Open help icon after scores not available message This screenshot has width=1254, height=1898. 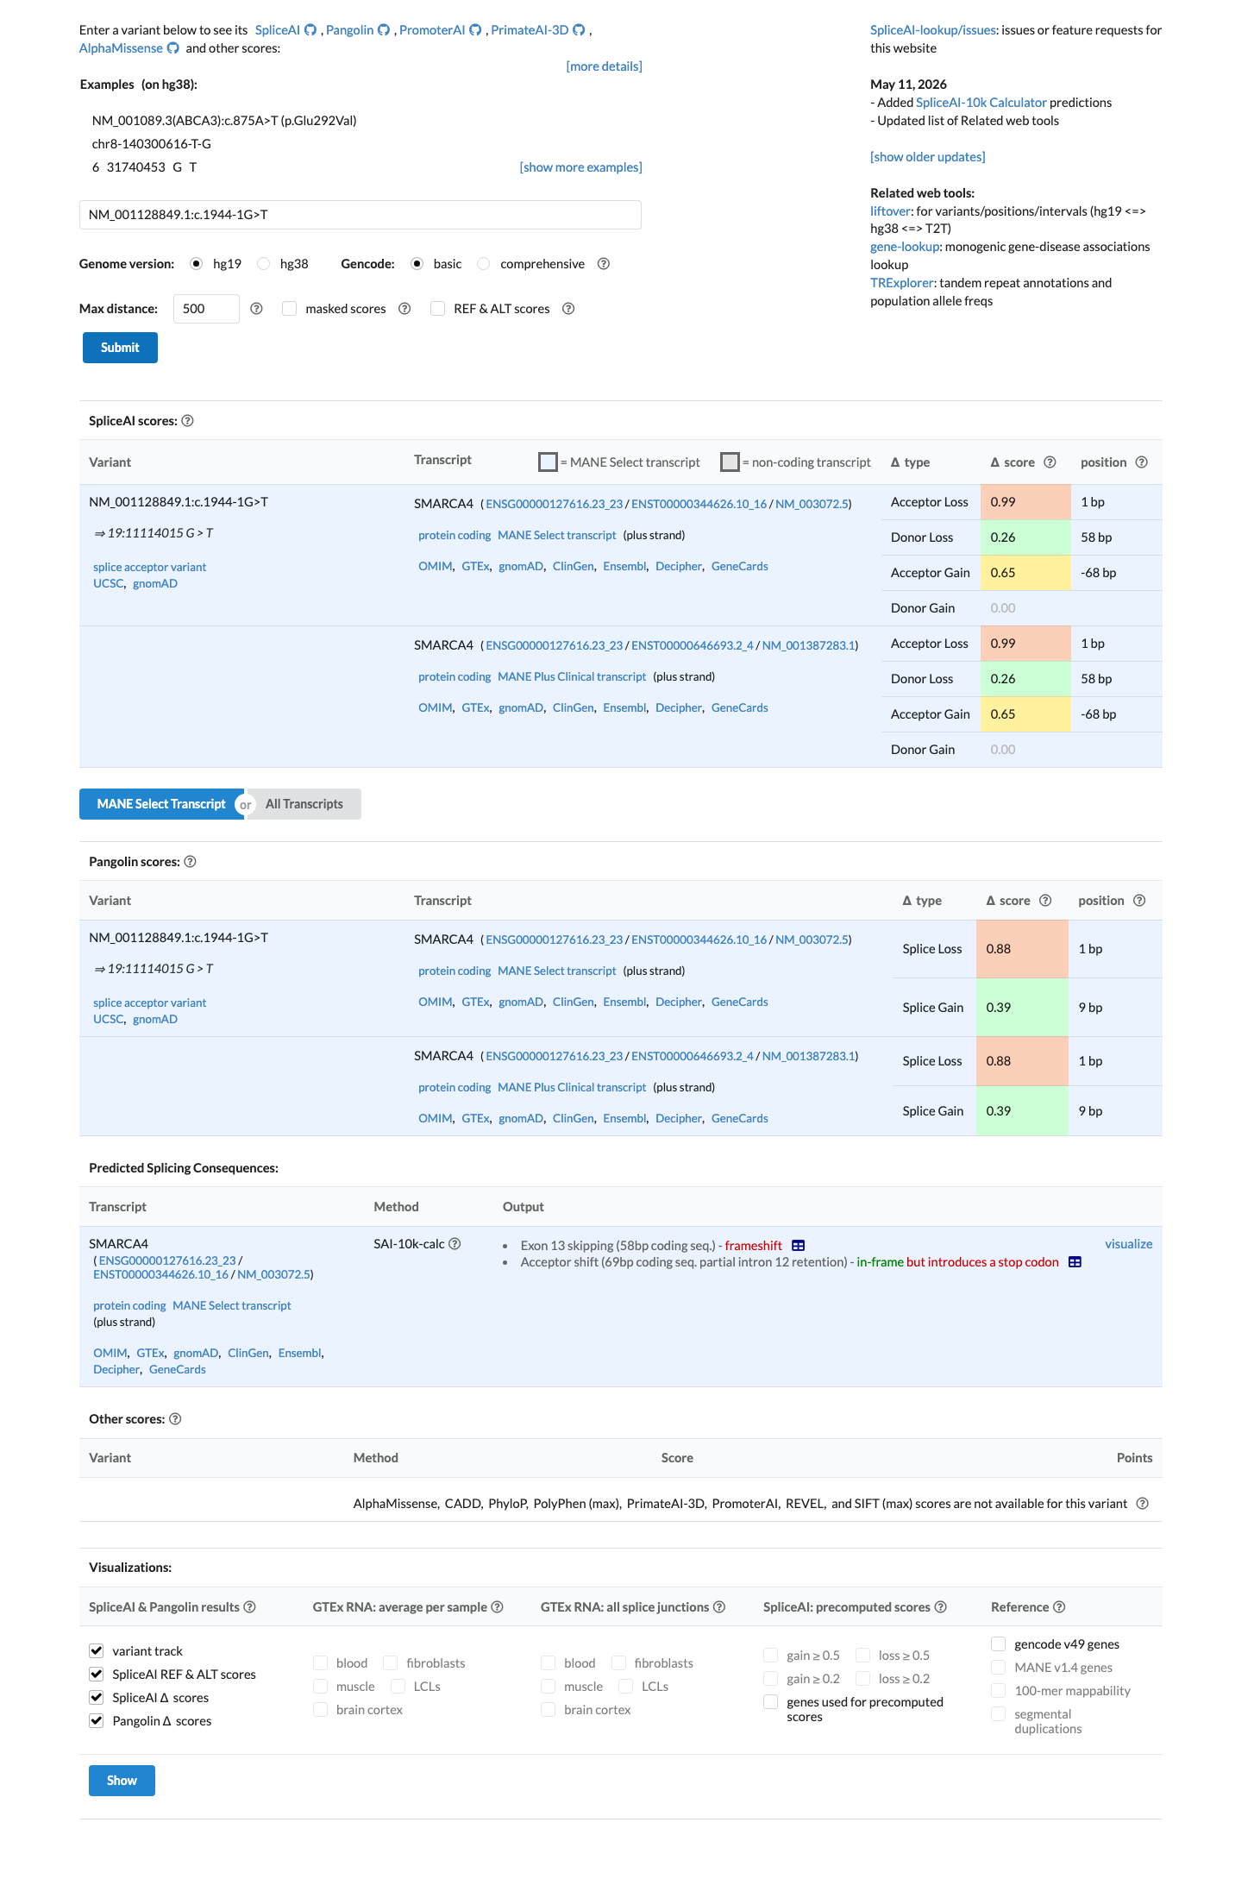point(1143,1504)
